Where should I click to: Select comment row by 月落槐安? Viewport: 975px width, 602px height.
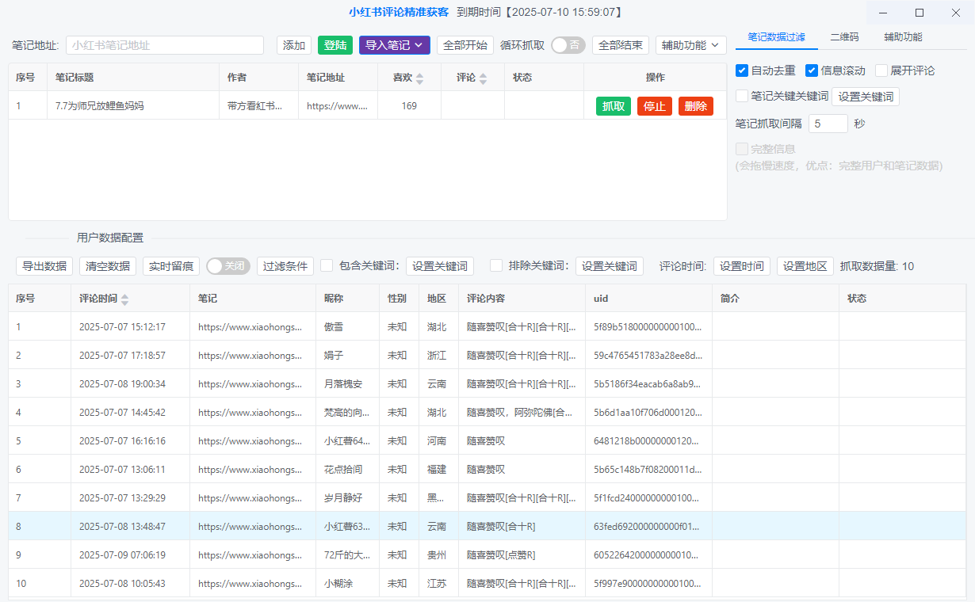[487, 383]
